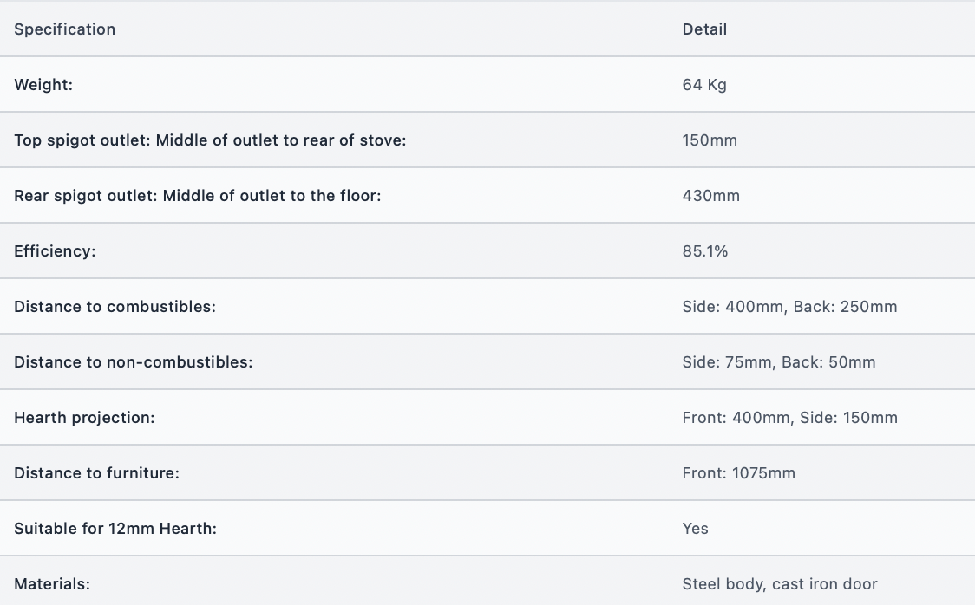Screen dimensions: 975x605
Task: Click 'Side: 400mm, Back: 250mm' value
Action: pyautogui.click(x=789, y=307)
